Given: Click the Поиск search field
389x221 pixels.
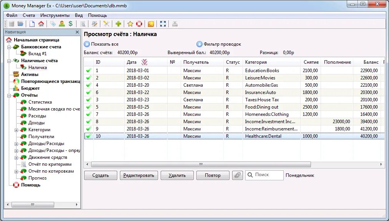Looking at the screenshot, I should (264, 175).
